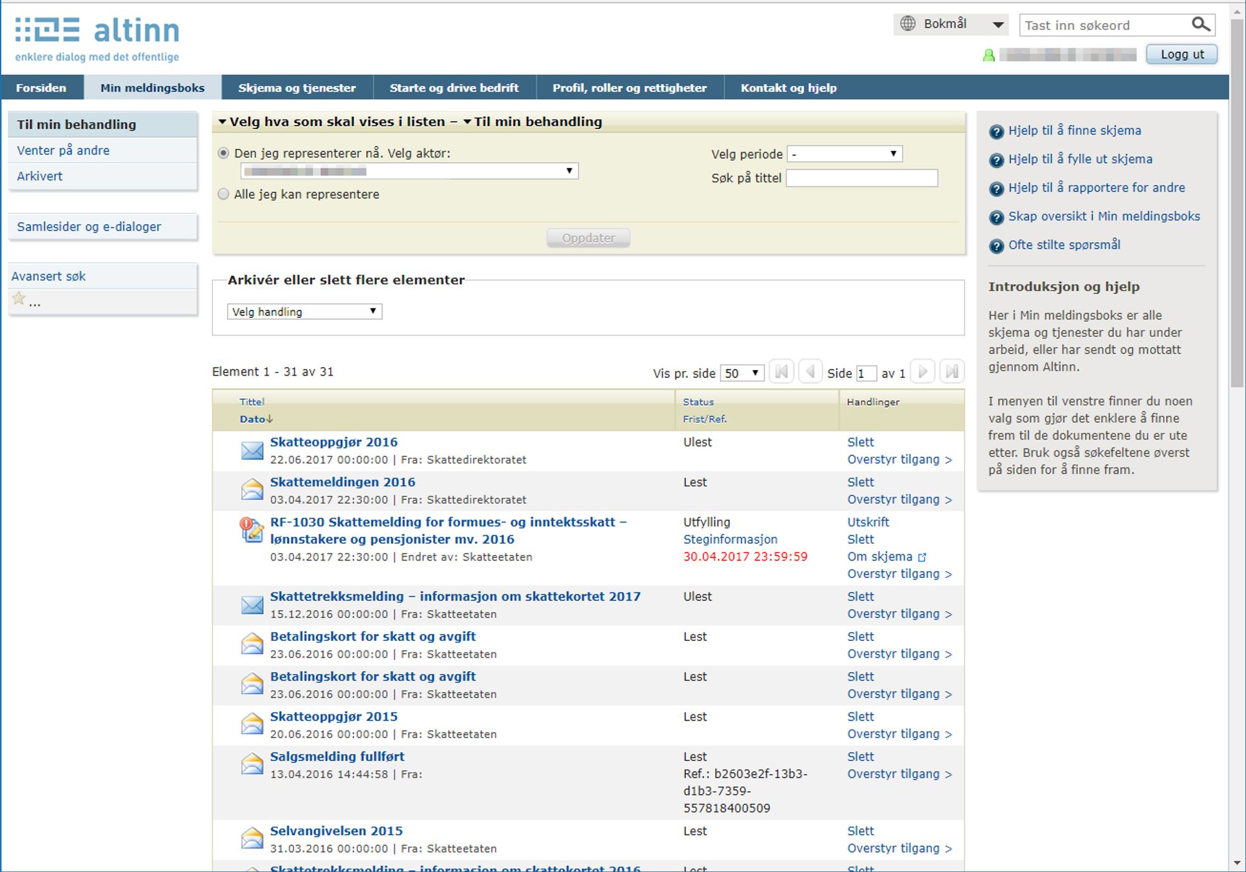
Task: Click the Side page number field
Action: (x=867, y=373)
